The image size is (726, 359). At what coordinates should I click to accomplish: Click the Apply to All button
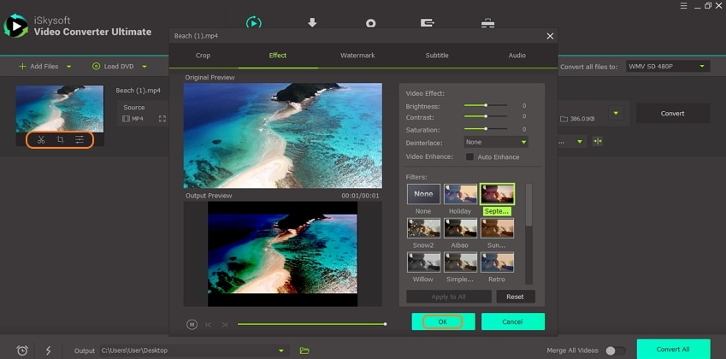[449, 297]
